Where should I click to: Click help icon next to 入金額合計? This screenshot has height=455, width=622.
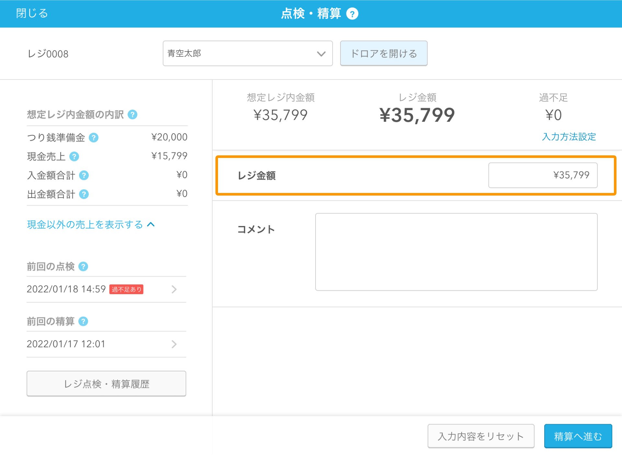point(84,175)
